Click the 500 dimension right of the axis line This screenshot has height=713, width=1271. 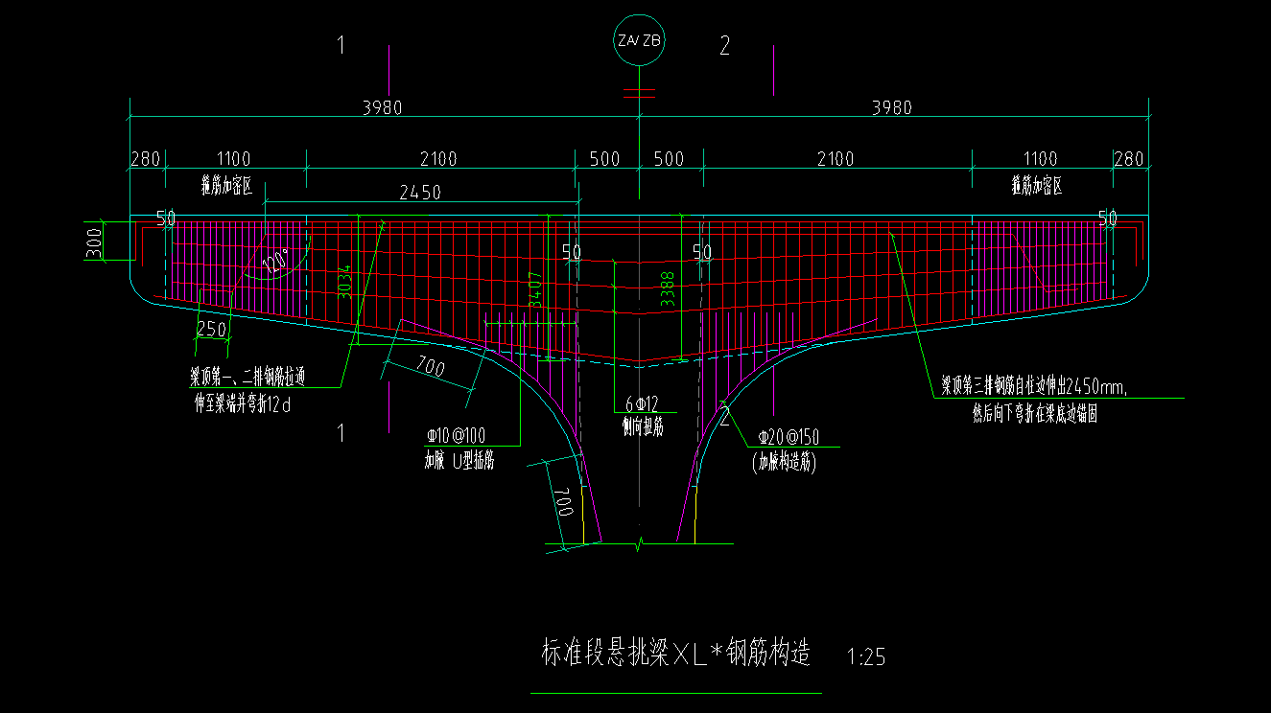pos(669,159)
